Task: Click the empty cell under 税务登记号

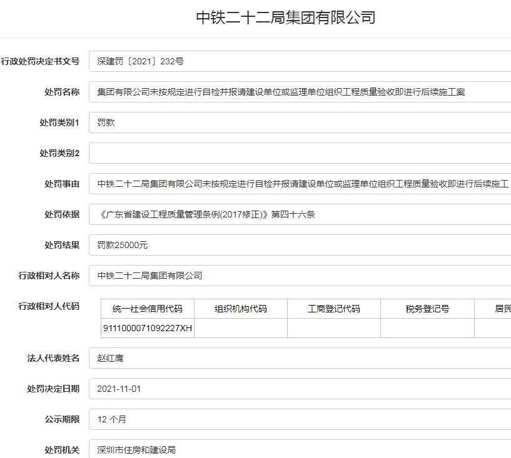Action: pyautogui.click(x=427, y=328)
